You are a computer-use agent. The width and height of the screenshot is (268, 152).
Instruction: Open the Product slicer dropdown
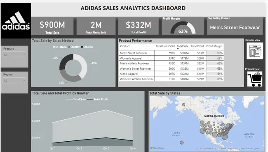click(x=14, y=55)
